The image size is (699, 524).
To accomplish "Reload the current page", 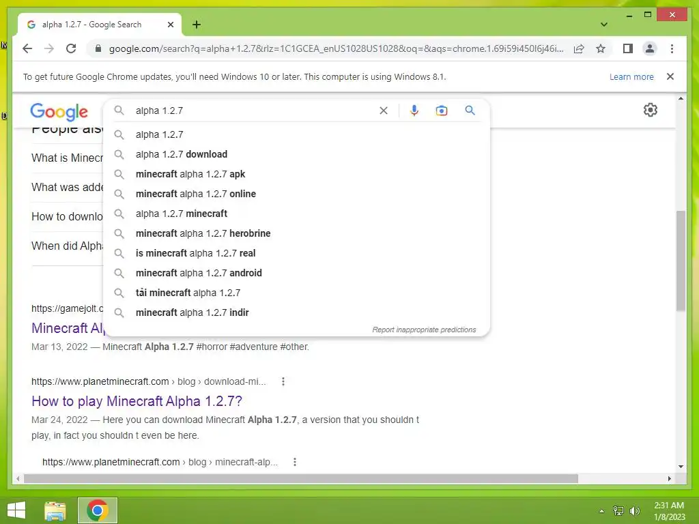I will point(71,48).
